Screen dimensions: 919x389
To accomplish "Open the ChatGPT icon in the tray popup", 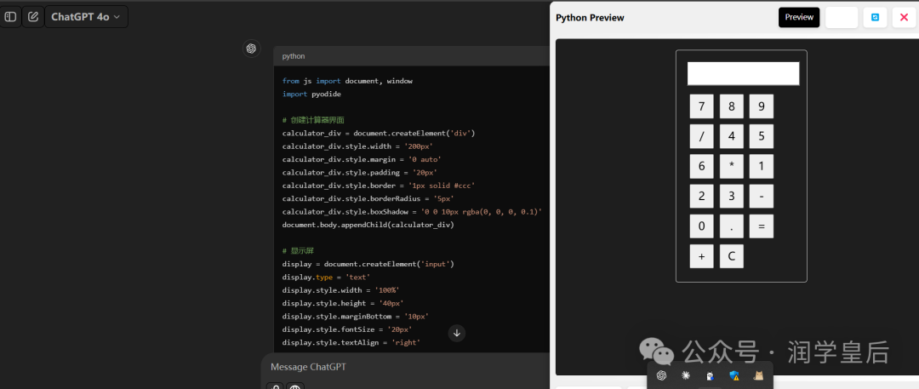I will pyautogui.click(x=662, y=375).
